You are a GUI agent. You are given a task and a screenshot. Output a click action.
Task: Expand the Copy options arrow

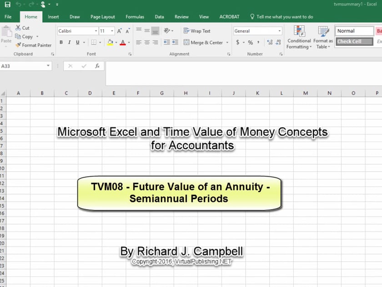coord(37,36)
